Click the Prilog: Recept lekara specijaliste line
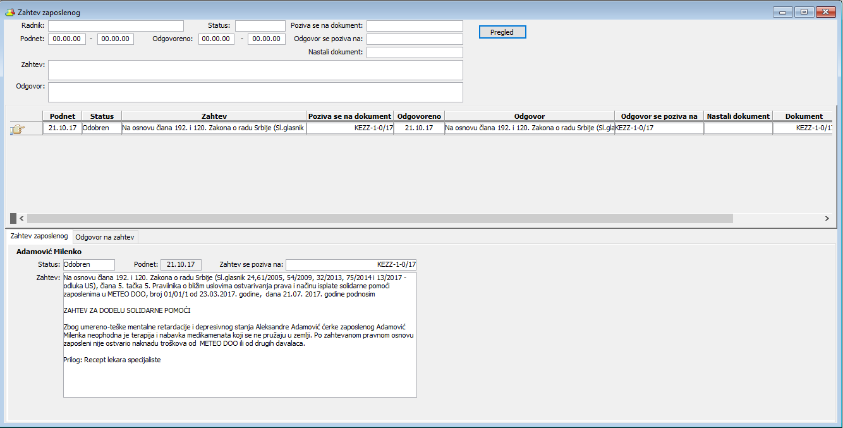The height and width of the screenshot is (428, 843). [x=112, y=360]
